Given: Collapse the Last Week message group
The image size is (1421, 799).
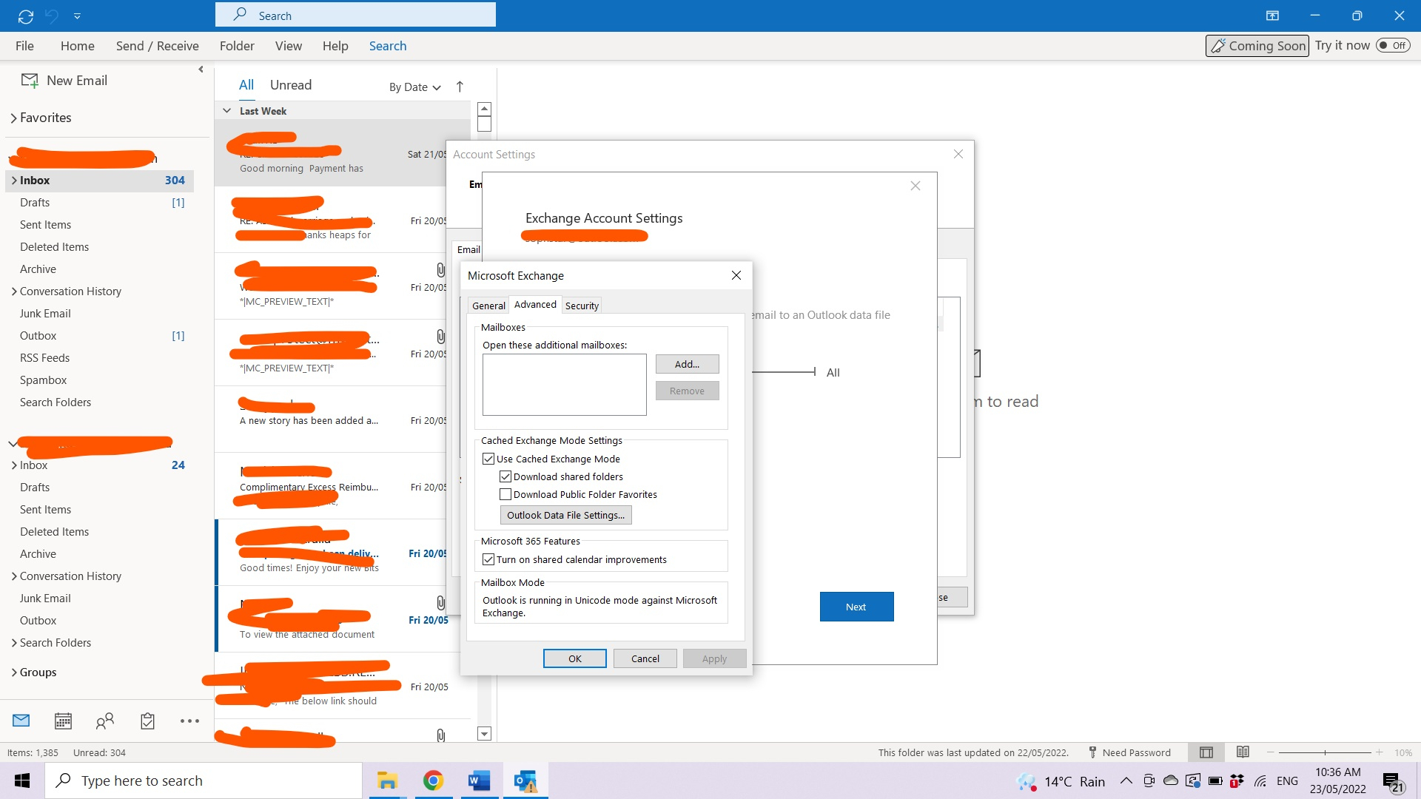Looking at the screenshot, I should [227, 111].
